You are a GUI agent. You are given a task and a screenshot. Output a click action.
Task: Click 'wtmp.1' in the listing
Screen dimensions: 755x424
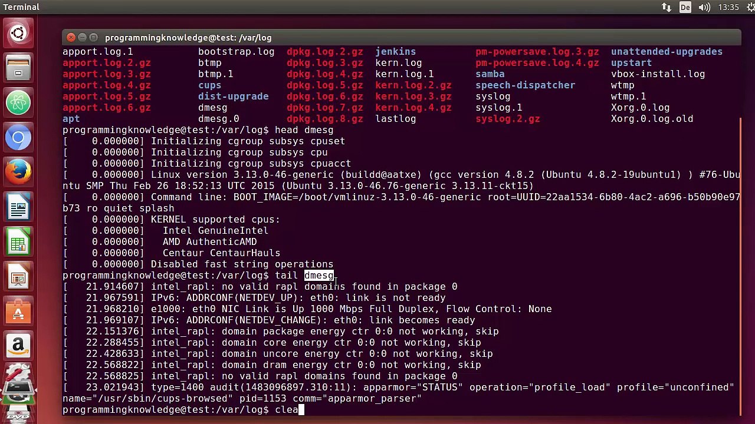click(x=629, y=97)
